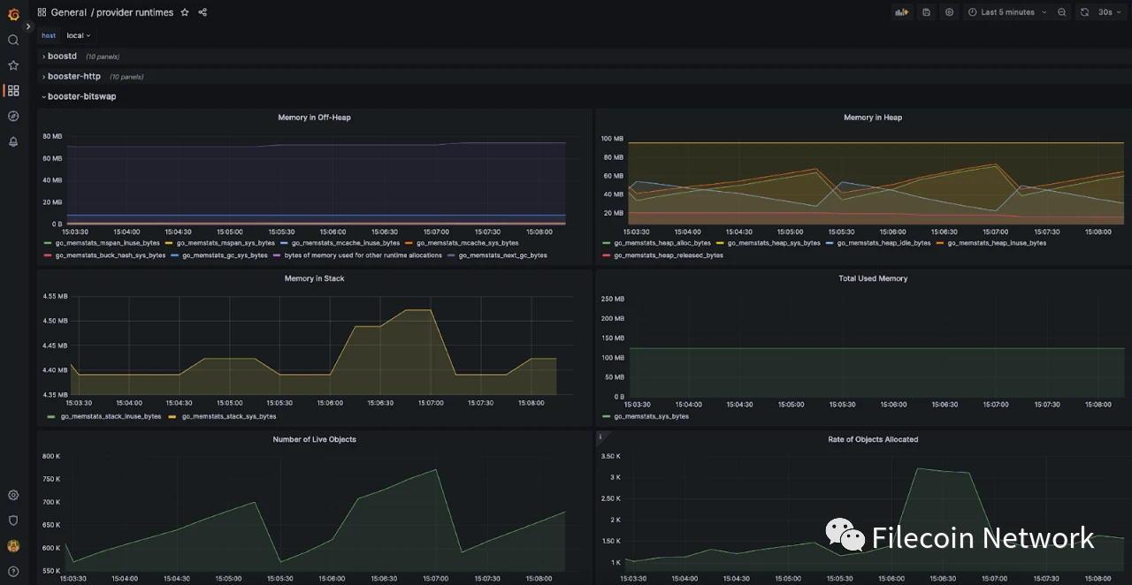The width and height of the screenshot is (1132, 585).
Task: Click the 100 MB axis label in Memory in Heap
Action: [x=612, y=139]
